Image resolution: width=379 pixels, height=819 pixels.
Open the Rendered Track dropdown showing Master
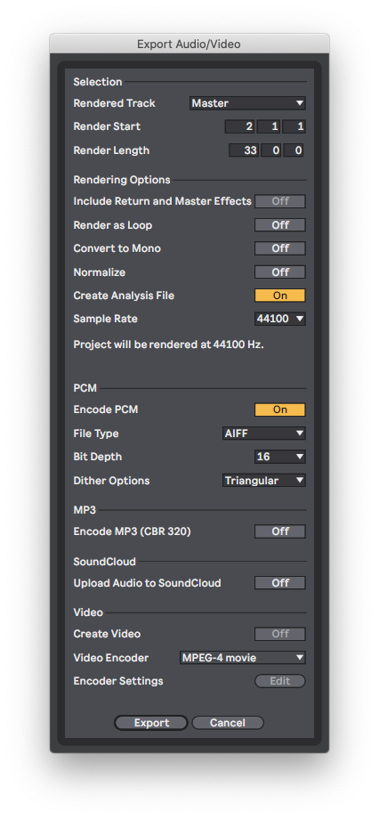tap(247, 103)
